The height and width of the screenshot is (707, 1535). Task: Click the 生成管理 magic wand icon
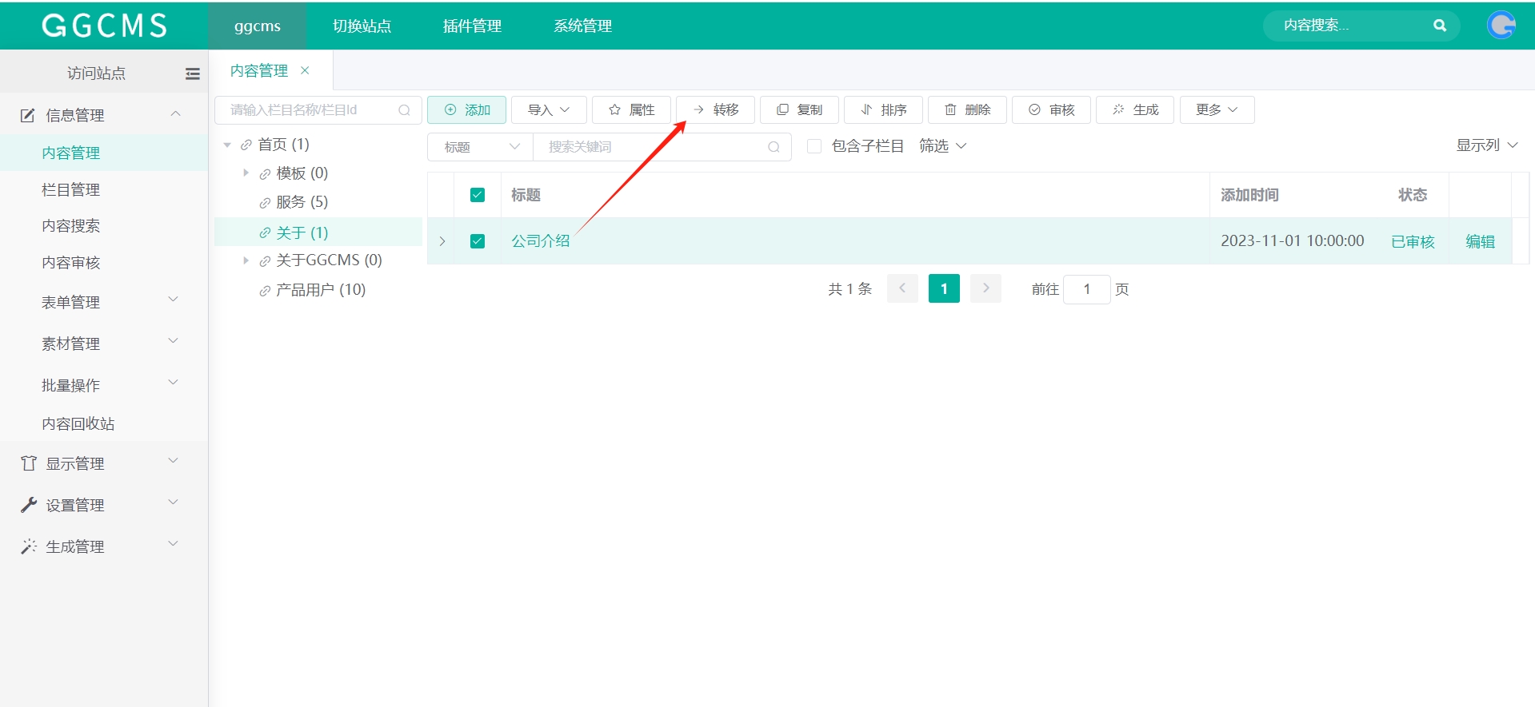coord(29,546)
